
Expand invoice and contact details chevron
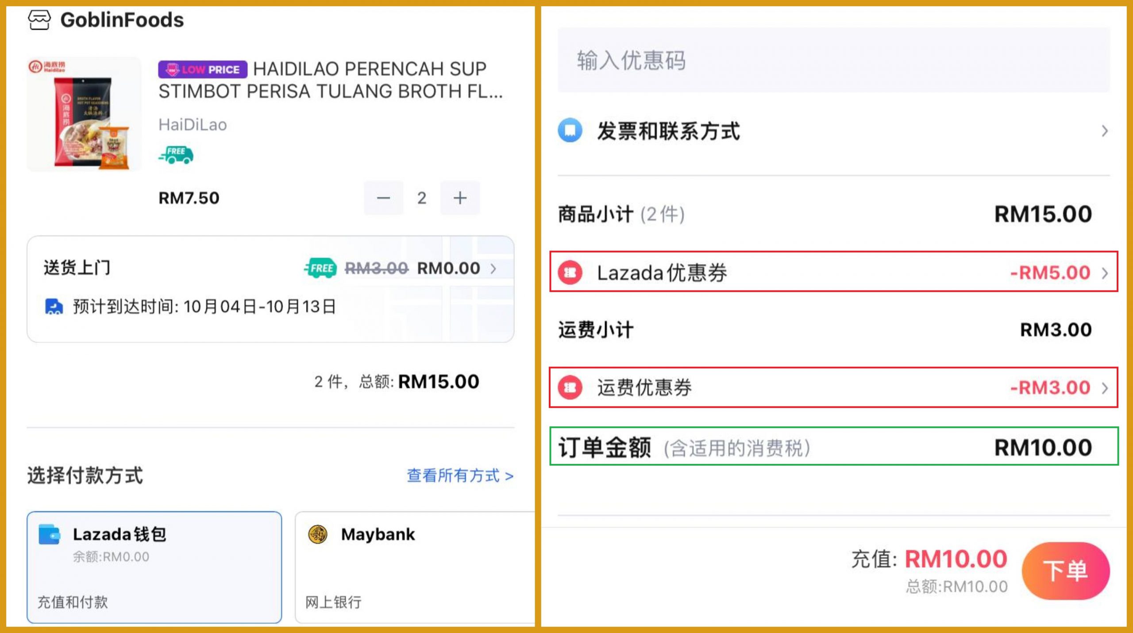tap(1105, 131)
